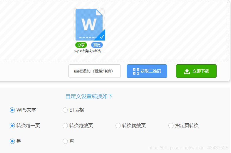Choose the 转换偶数页 radio option
231x153 pixels.
[118, 126]
